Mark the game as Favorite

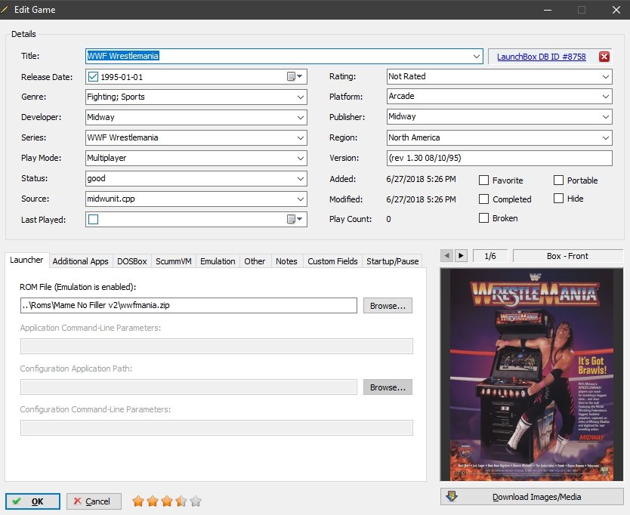point(483,180)
